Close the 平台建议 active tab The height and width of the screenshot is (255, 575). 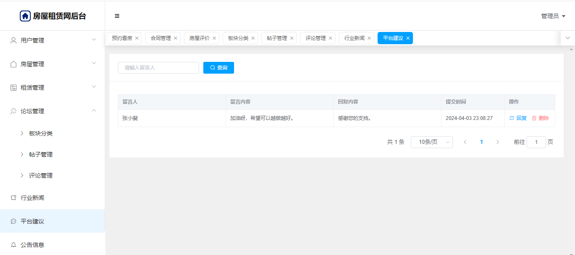pos(408,38)
